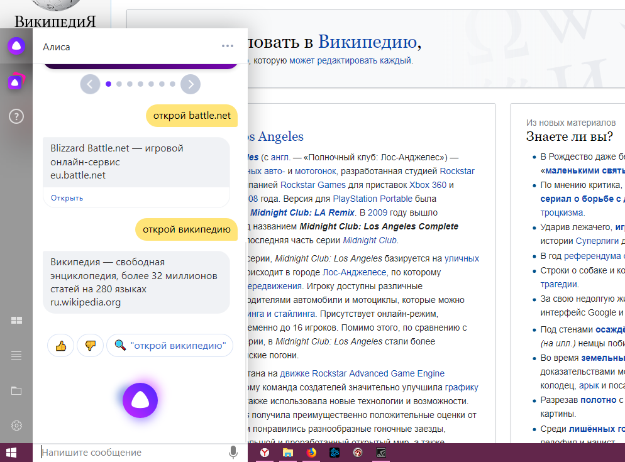Follow the italic "Midnight Club" series link
The height and width of the screenshot is (462, 625).
coord(370,240)
